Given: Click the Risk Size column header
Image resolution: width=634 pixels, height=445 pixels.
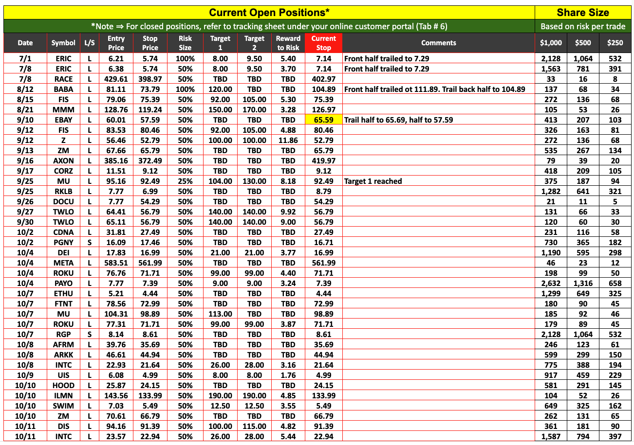Looking at the screenshot, I should click(185, 43).
